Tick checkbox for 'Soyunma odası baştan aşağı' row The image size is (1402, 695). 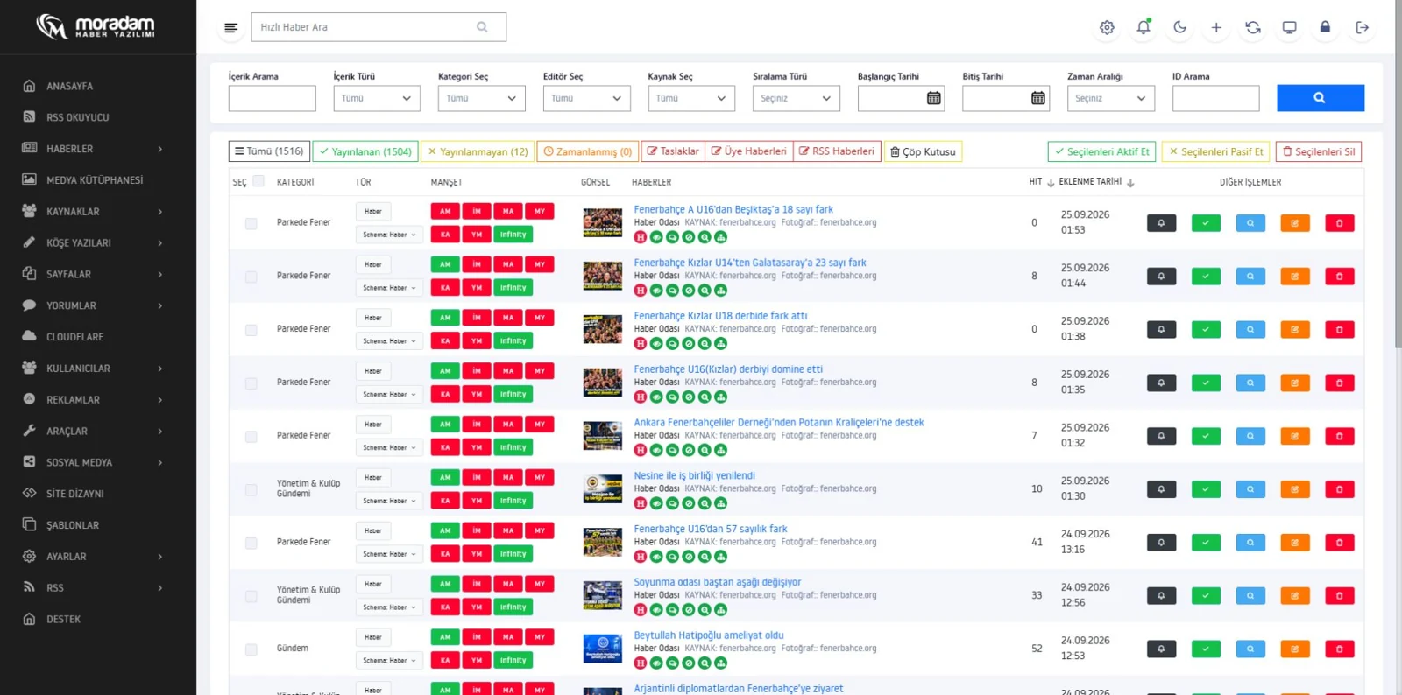pos(251,597)
